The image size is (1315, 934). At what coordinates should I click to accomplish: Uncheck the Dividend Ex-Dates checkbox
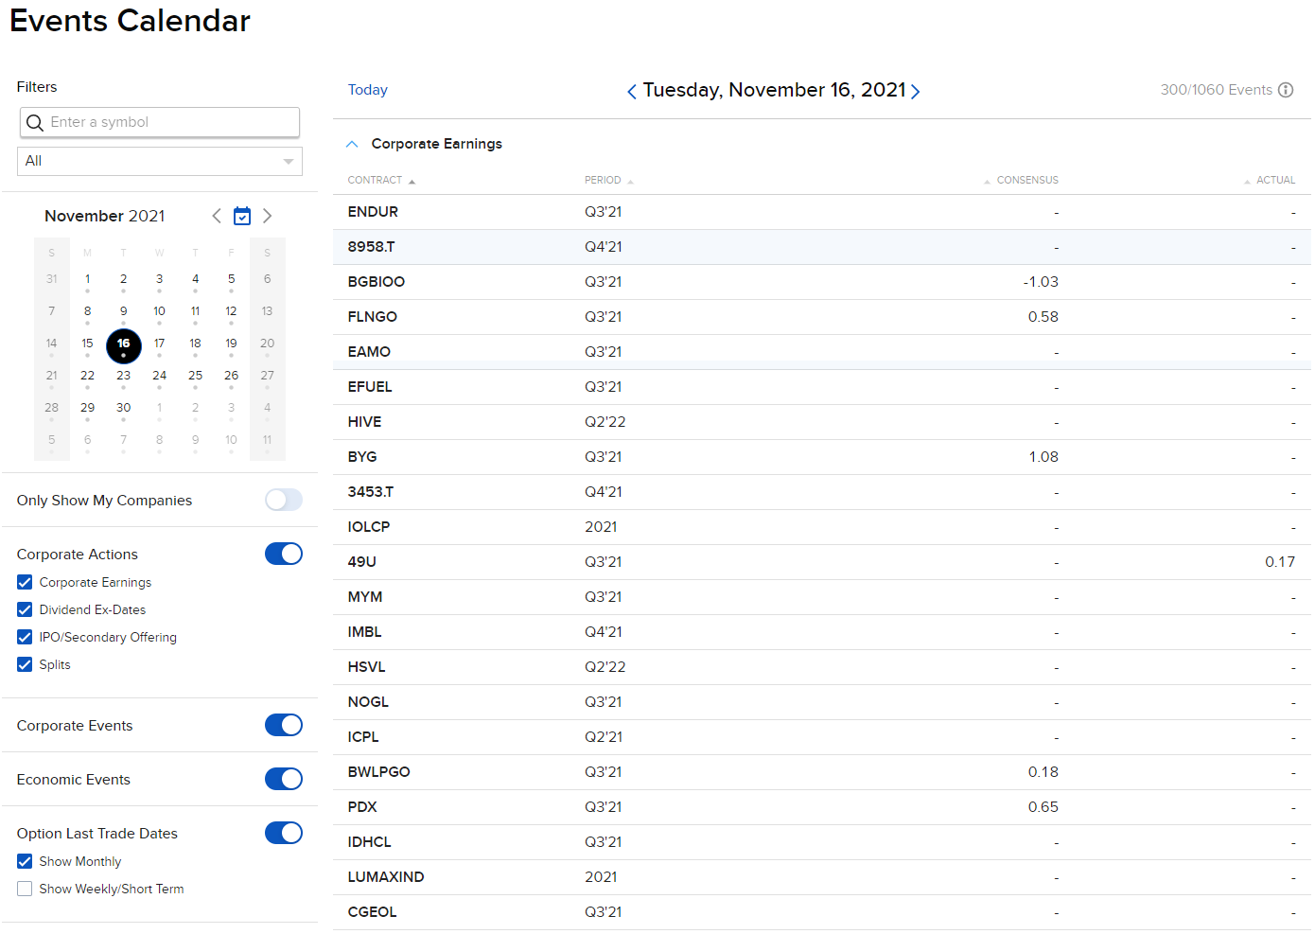[24, 609]
